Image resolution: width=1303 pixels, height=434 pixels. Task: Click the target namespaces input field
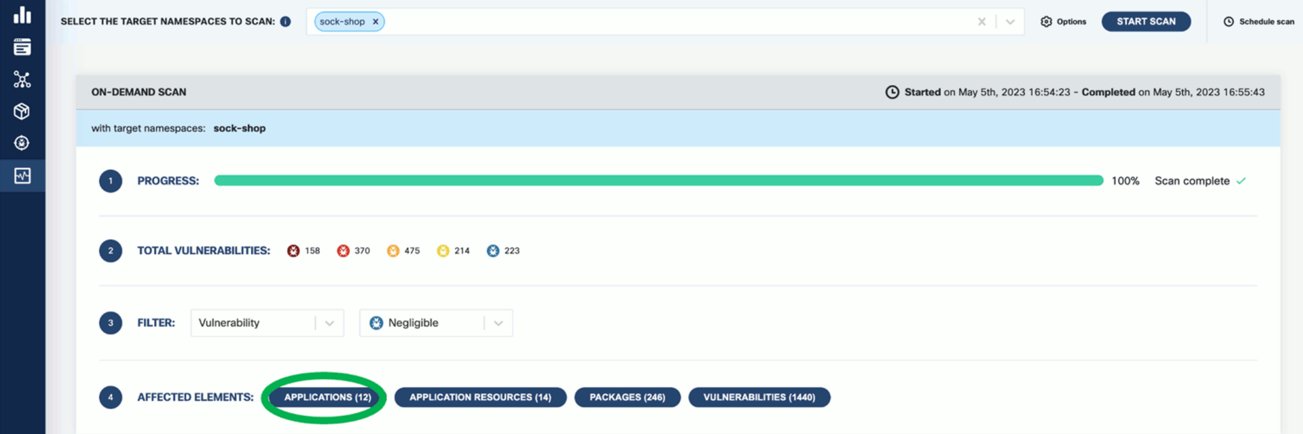point(665,21)
